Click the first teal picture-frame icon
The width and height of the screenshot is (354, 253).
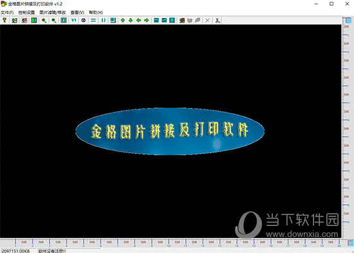pyautogui.click(x=156, y=21)
